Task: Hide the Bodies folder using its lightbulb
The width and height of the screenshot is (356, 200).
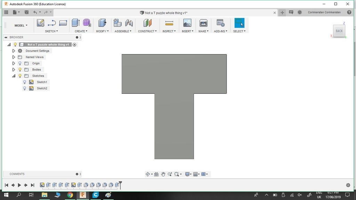Action: (20, 70)
